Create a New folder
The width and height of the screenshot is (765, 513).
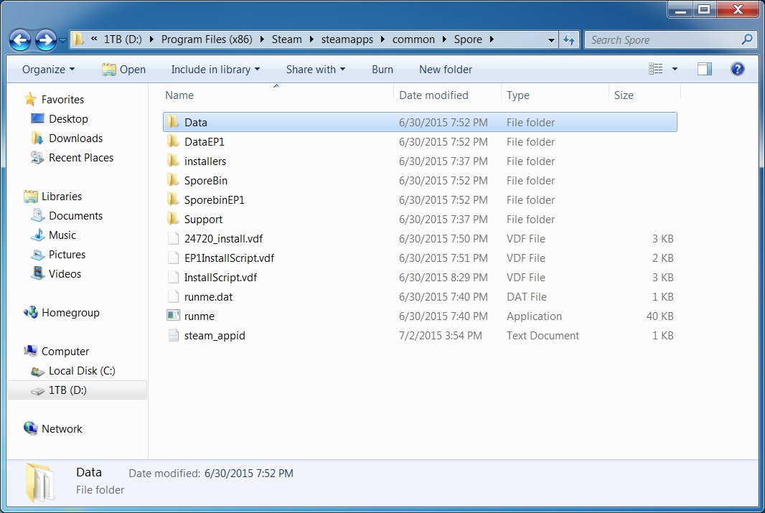[x=446, y=70]
